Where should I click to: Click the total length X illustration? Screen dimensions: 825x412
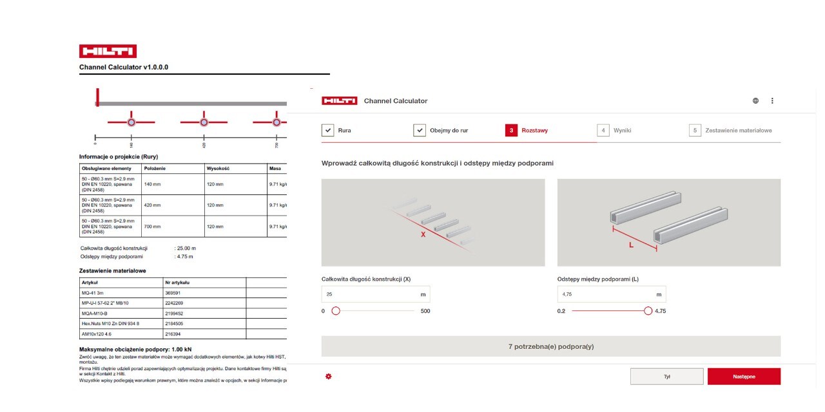(x=433, y=222)
